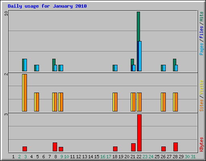Viewport: 206px width, 161px height.
Task: Click the cyan Pages bar for day 22
Action: point(140,56)
